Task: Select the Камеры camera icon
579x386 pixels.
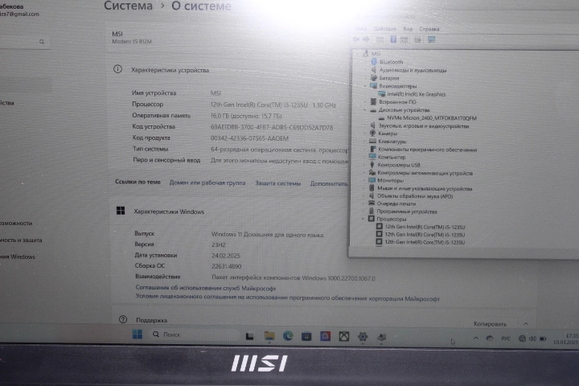Action: 372,133
